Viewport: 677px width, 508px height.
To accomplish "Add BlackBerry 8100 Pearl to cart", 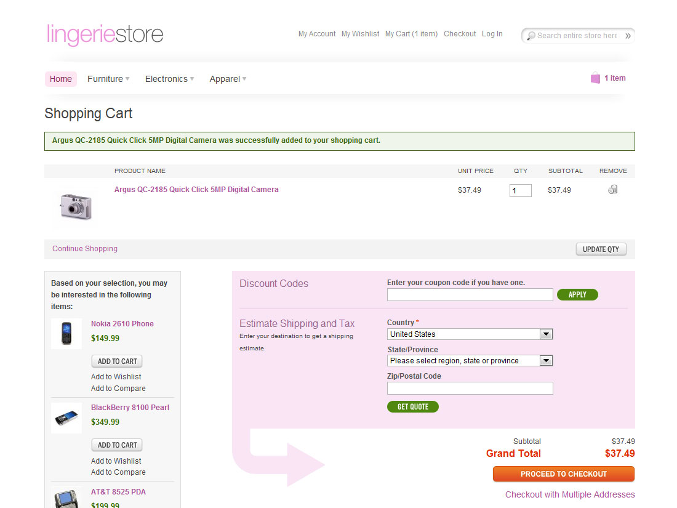I will [117, 445].
